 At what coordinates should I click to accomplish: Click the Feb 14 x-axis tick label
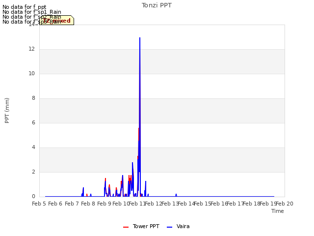[x=186, y=204]
